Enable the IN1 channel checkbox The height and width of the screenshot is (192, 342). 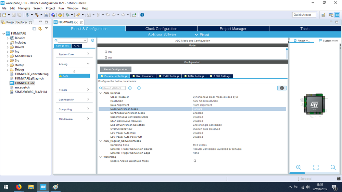coord(106,57)
